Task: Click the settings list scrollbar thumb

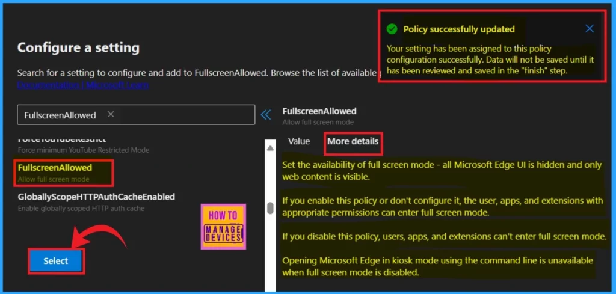Action: click(x=270, y=208)
